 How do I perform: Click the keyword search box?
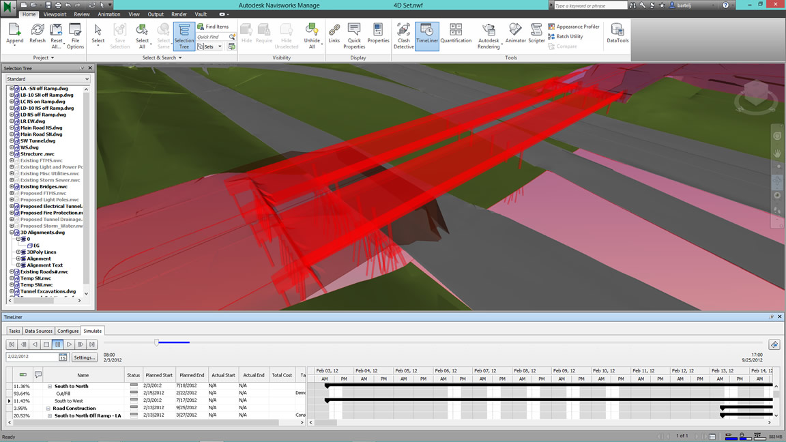click(590, 5)
